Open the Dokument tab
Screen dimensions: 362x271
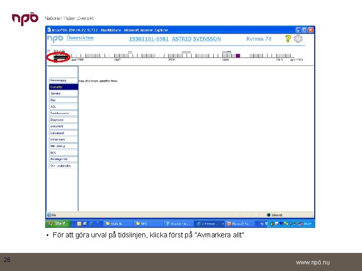point(63,126)
